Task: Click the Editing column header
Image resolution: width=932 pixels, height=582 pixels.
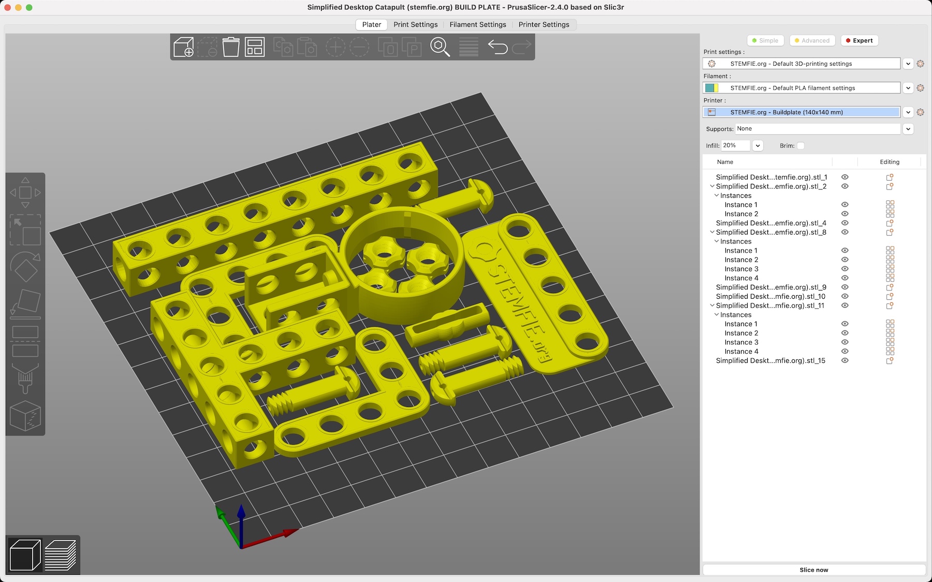Action: [x=890, y=162]
